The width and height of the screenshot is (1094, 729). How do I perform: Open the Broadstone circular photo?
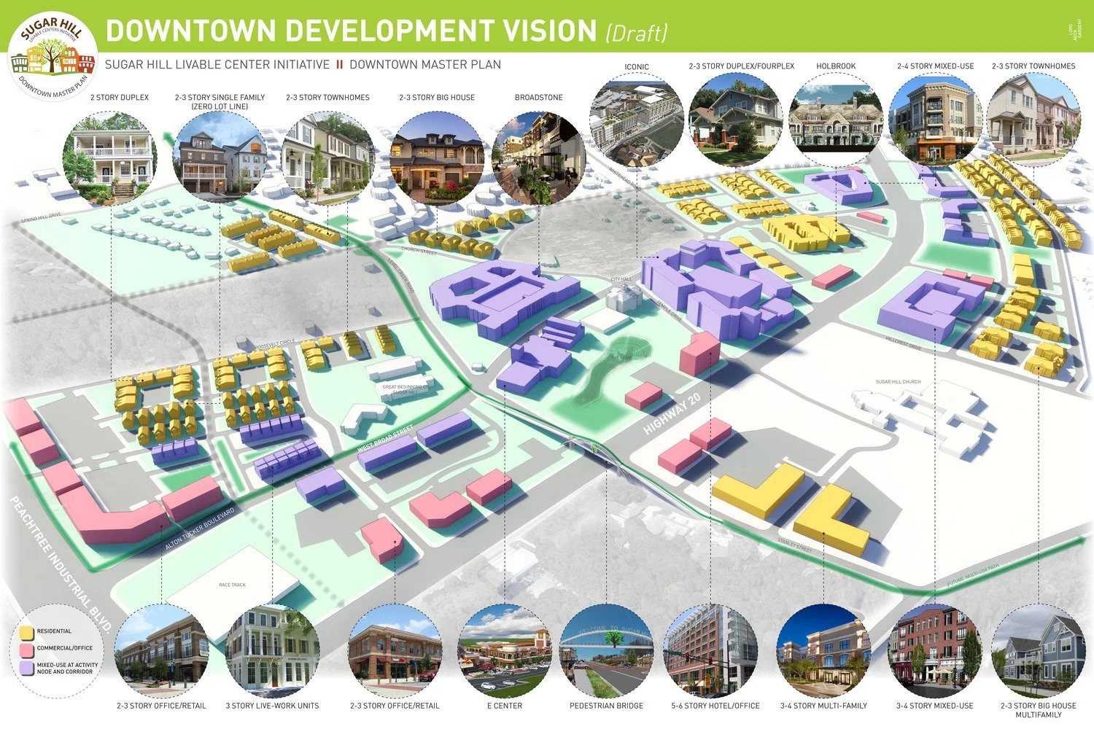tap(539, 157)
